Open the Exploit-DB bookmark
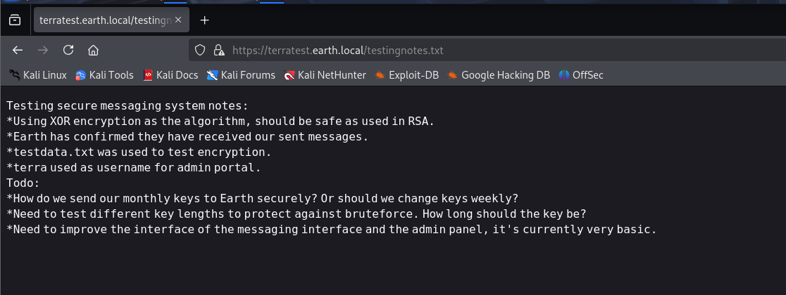Viewport: 786px width, 295px height. pos(406,75)
